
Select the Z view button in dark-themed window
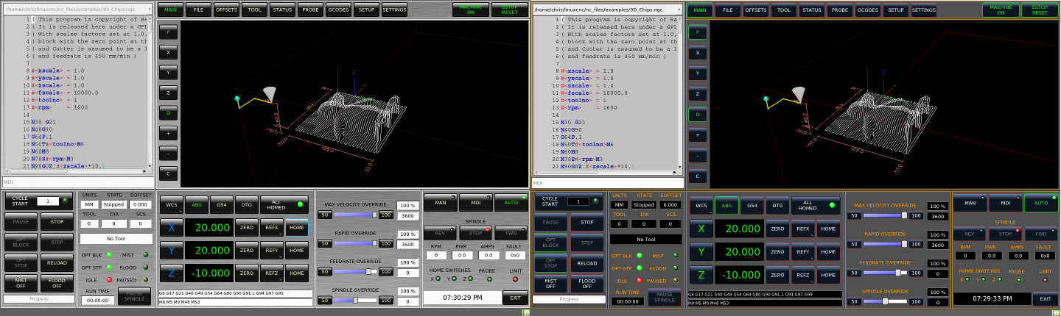(x=698, y=94)
